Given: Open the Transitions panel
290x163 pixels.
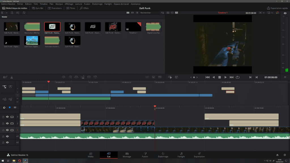Looking at the screenshot, I should pyautogui.click(x=55, y=8).
